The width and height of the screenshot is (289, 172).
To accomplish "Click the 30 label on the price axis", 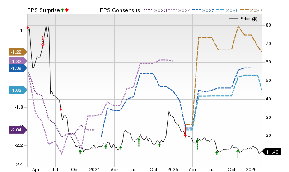I will pos(269,117).
